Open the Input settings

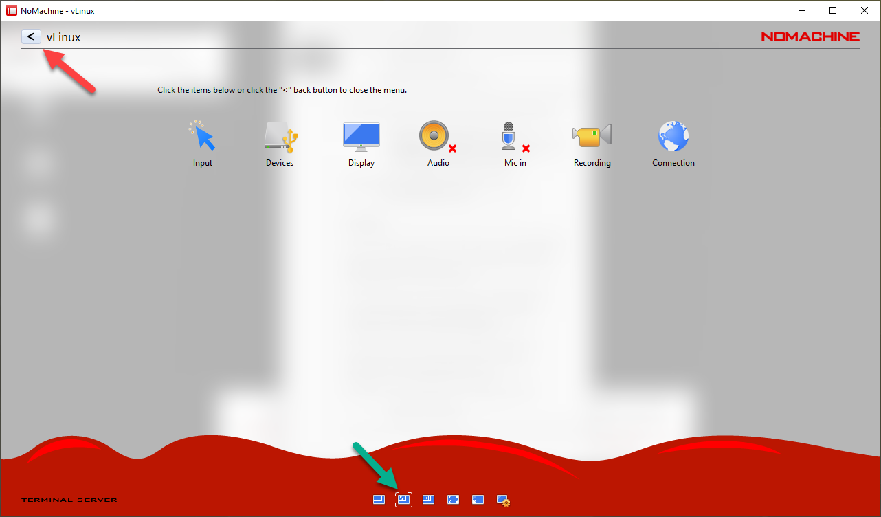[203, 144]
